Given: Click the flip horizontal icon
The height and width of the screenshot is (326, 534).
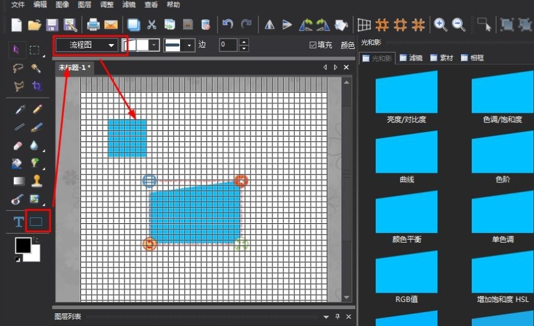Looking at the screenshot, I should (x=269, y=25).
